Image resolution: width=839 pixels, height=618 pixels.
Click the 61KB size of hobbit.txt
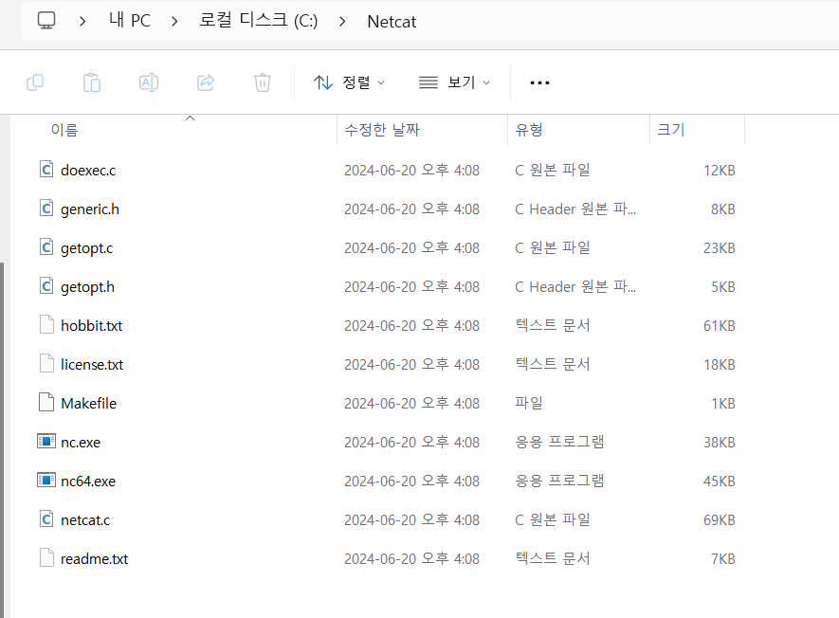pyautogui.click(x=720, y=326)
